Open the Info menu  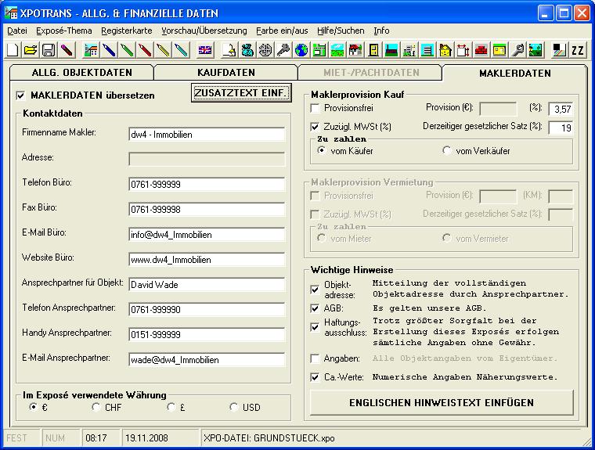point(381,31)
